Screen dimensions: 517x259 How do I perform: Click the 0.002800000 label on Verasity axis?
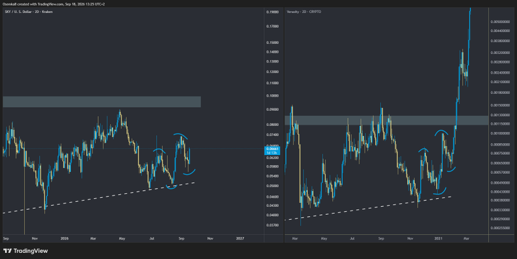500,62
